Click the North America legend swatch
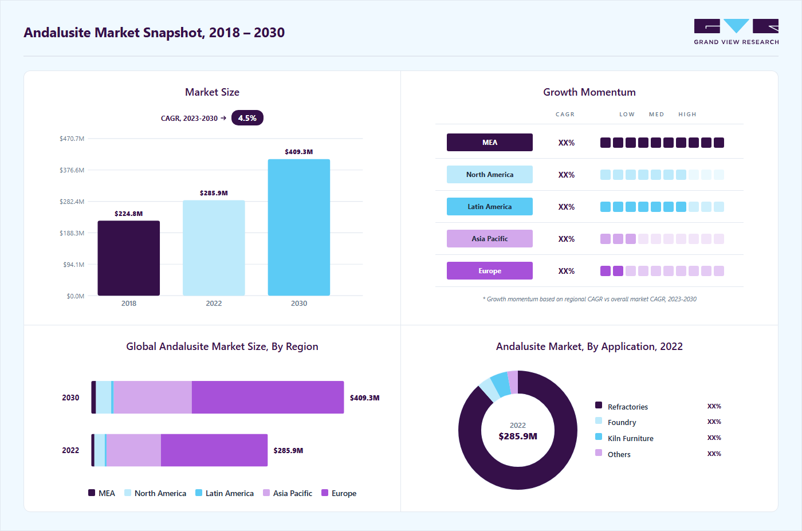The height and width of the screenshot is (531, 802). (x=128, y=493)
